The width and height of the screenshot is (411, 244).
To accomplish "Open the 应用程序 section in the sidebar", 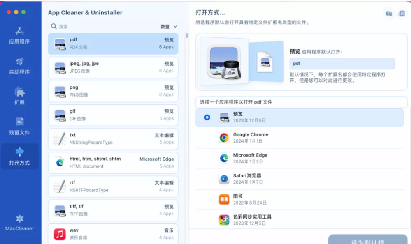I will coord(19,36).
